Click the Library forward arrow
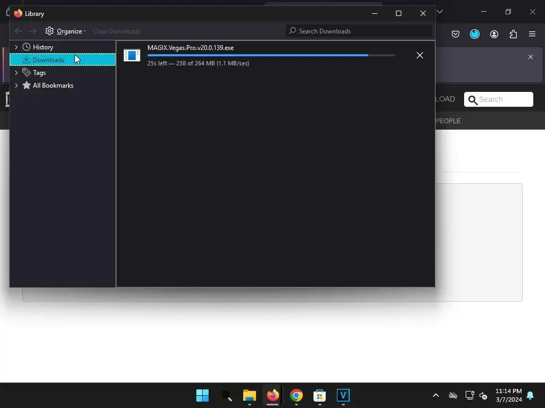The height and width of the screenshot is (408, 545). pos(32,31)
